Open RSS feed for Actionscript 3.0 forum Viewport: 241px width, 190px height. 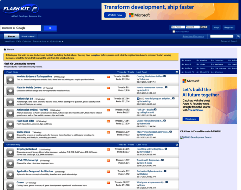point(108,110)
